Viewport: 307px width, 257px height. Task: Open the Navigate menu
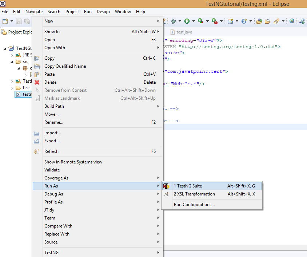click(x=34, y=12)
